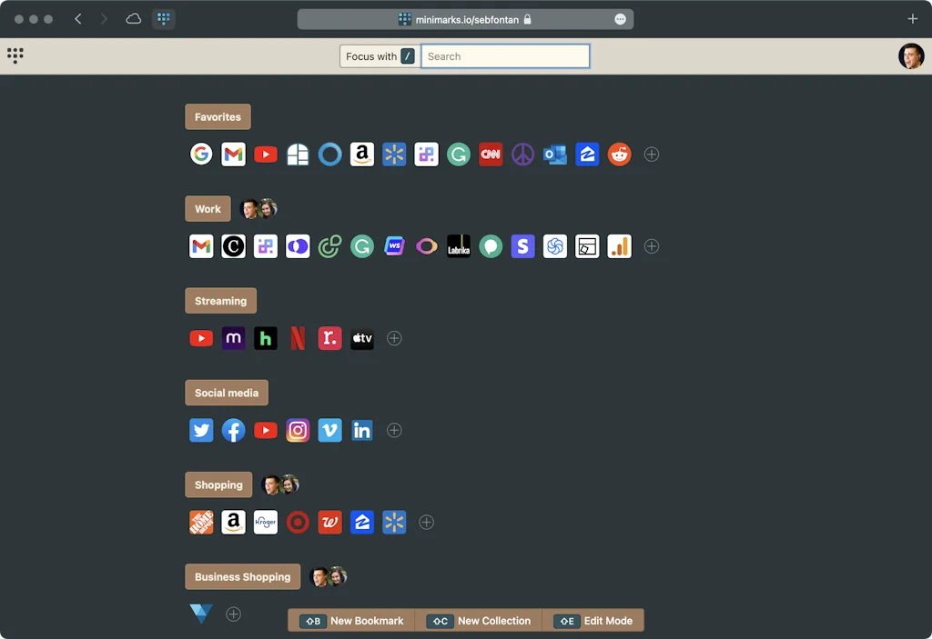Open the Outlook bookmark in Favorites

tap(554, 155)
